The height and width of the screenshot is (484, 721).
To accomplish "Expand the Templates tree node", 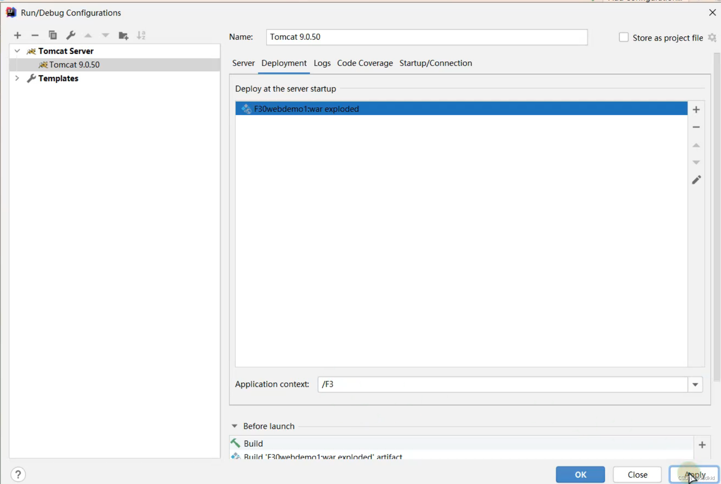I will 17,78.
